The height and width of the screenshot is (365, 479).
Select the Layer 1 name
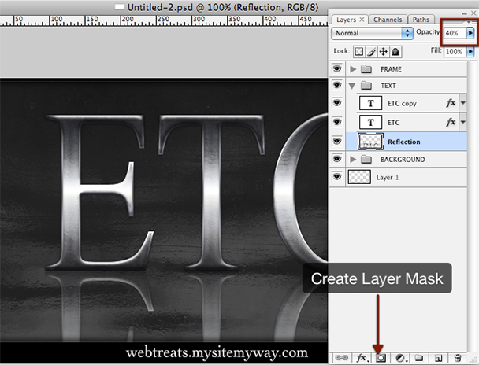click(x=388, y=177)
